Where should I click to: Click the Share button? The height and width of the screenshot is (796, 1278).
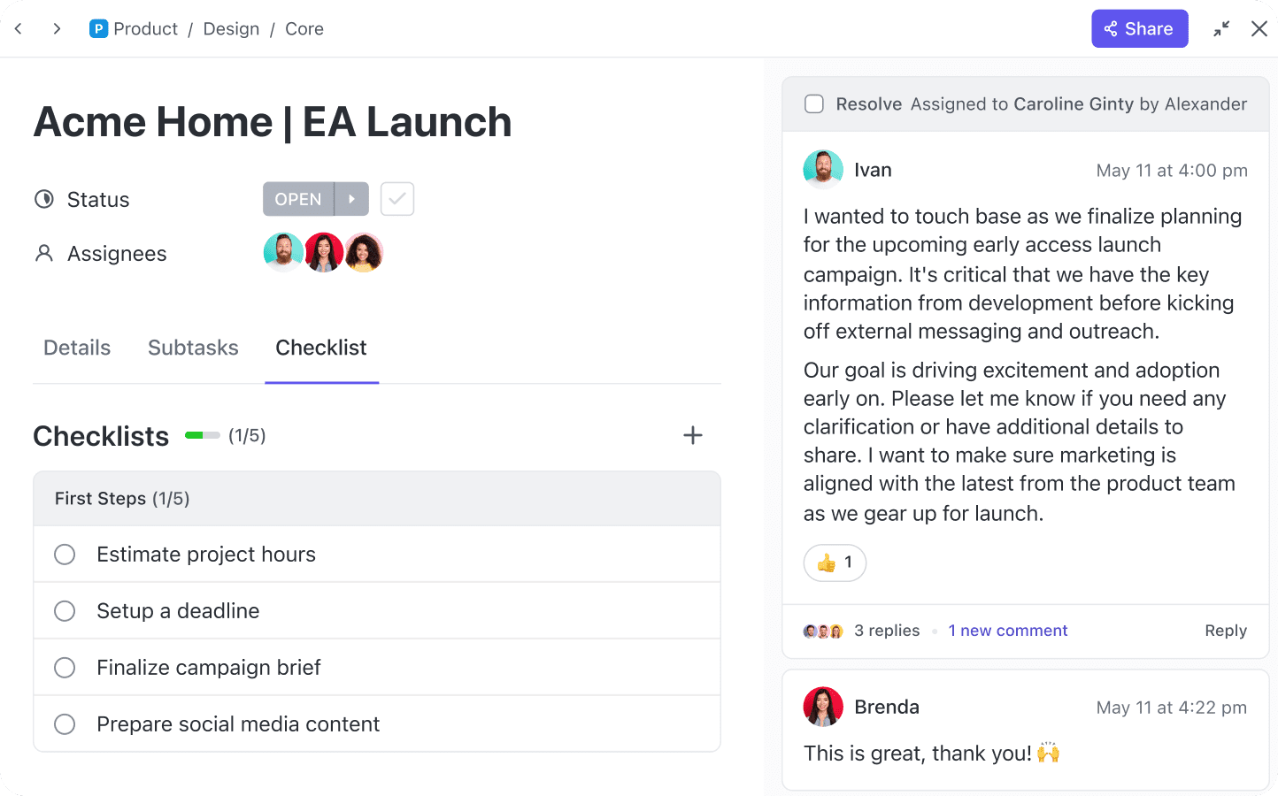[1139, 28]
